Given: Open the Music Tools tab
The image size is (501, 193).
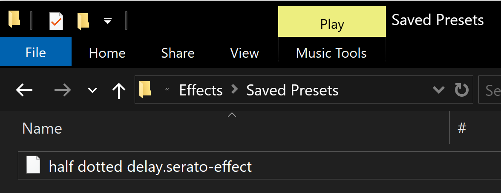Looking at the screenshot, I should [x=331, y=53].
